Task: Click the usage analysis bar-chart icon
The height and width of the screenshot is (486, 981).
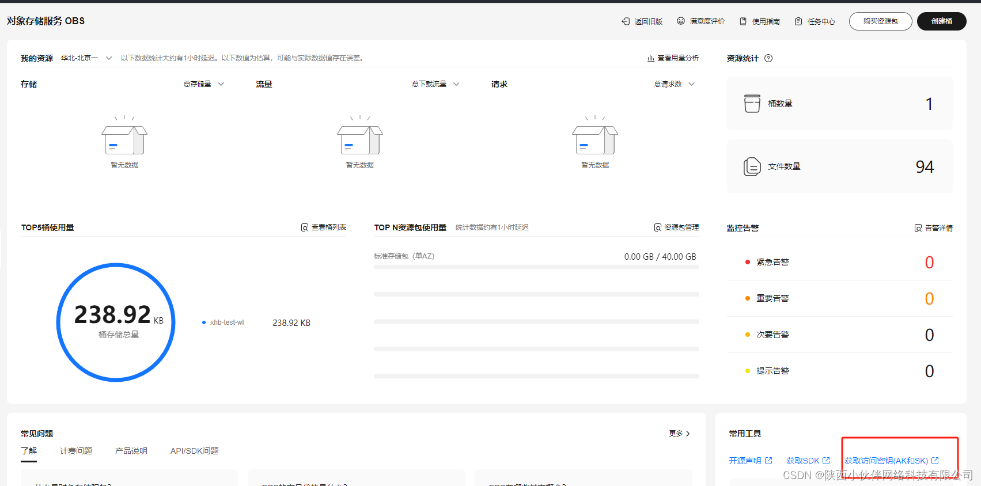Action: point(651,58)
